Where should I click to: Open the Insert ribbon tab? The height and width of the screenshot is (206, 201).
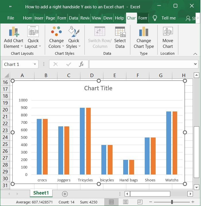pos(39,18)
